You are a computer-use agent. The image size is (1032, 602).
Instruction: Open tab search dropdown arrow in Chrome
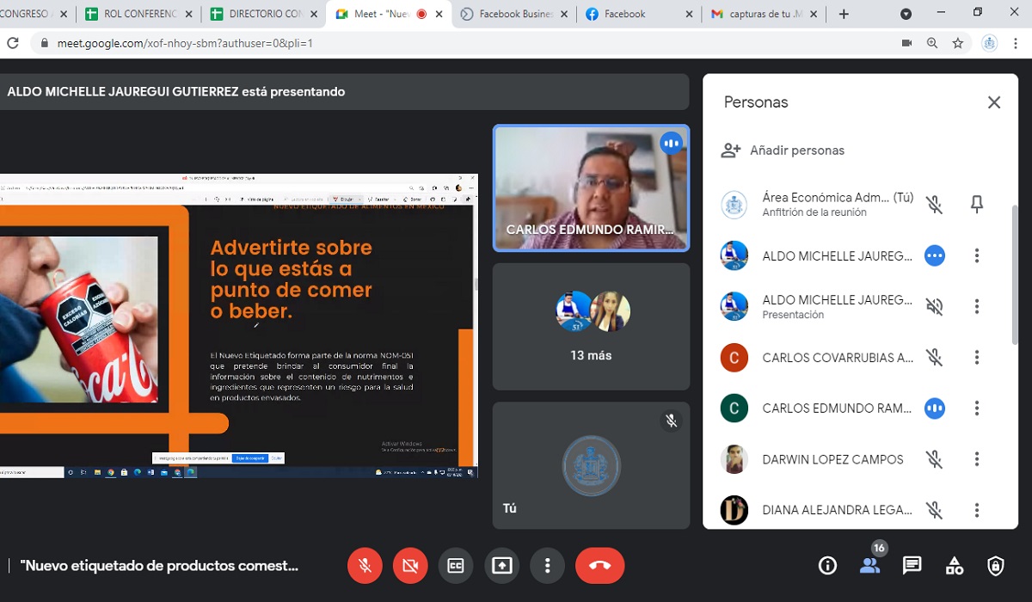pyautogui.click(x=906, y=14)
